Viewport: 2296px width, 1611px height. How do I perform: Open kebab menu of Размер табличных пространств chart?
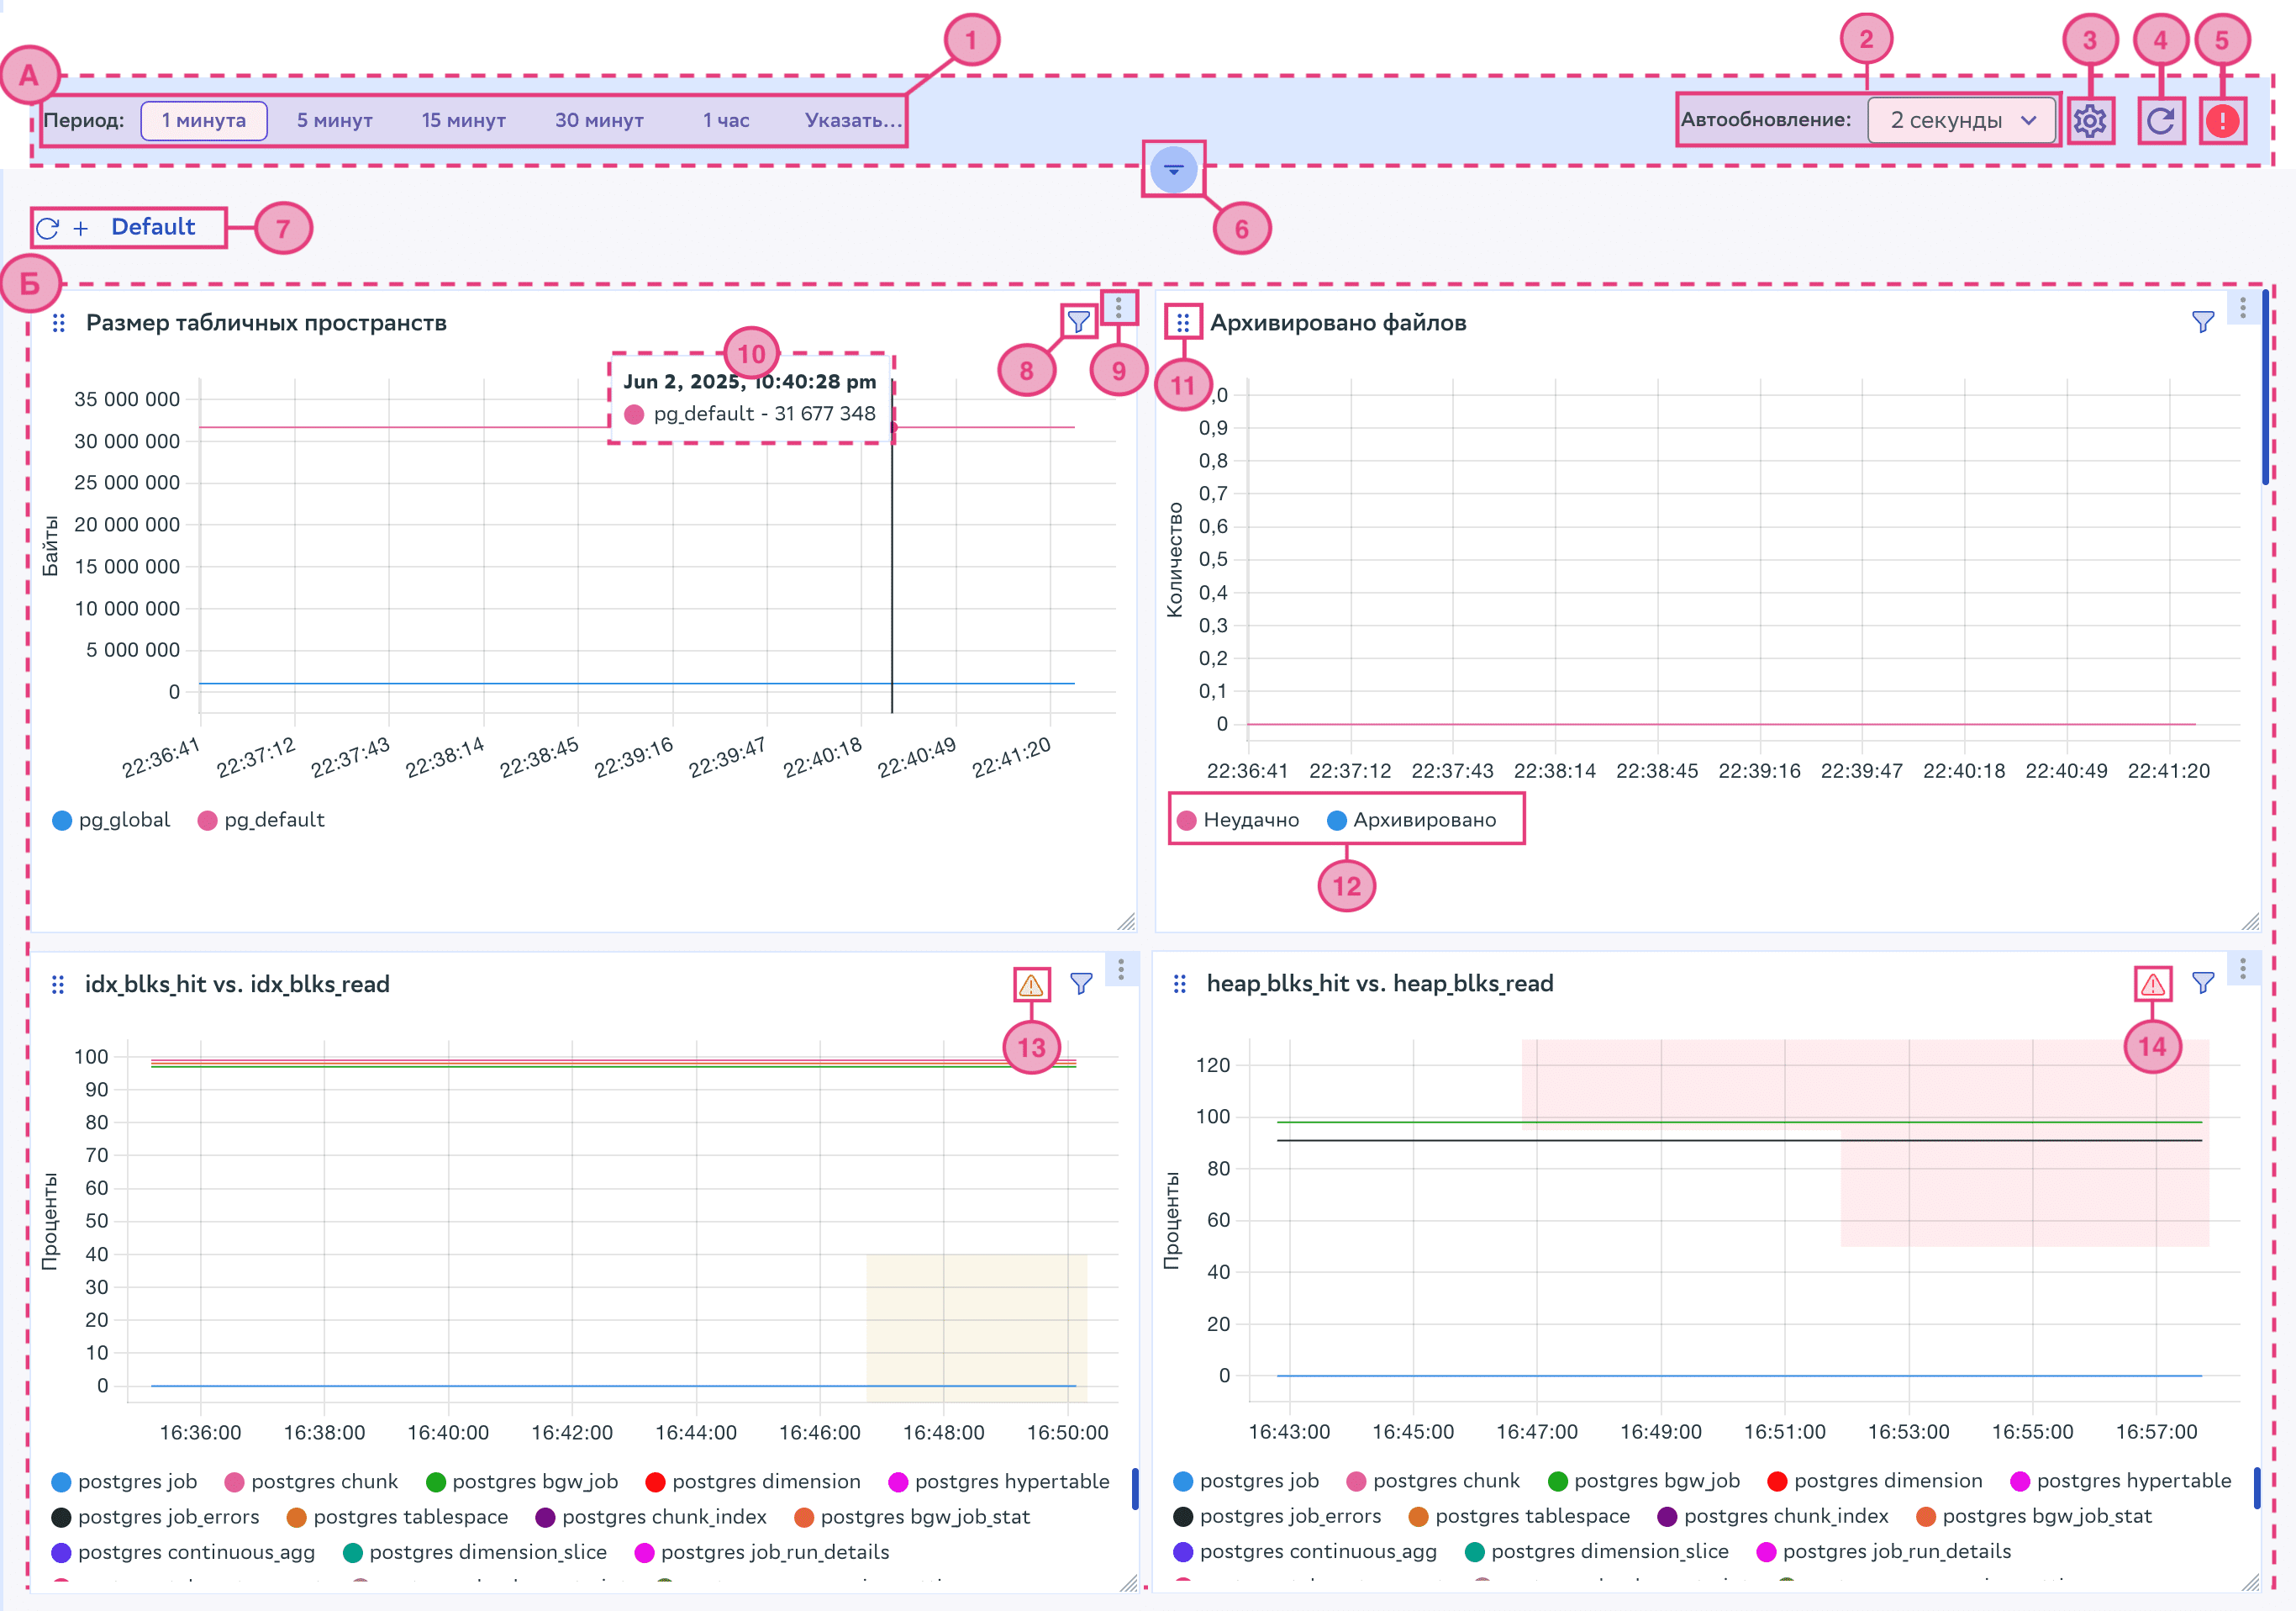click(x=1118, y=307)
